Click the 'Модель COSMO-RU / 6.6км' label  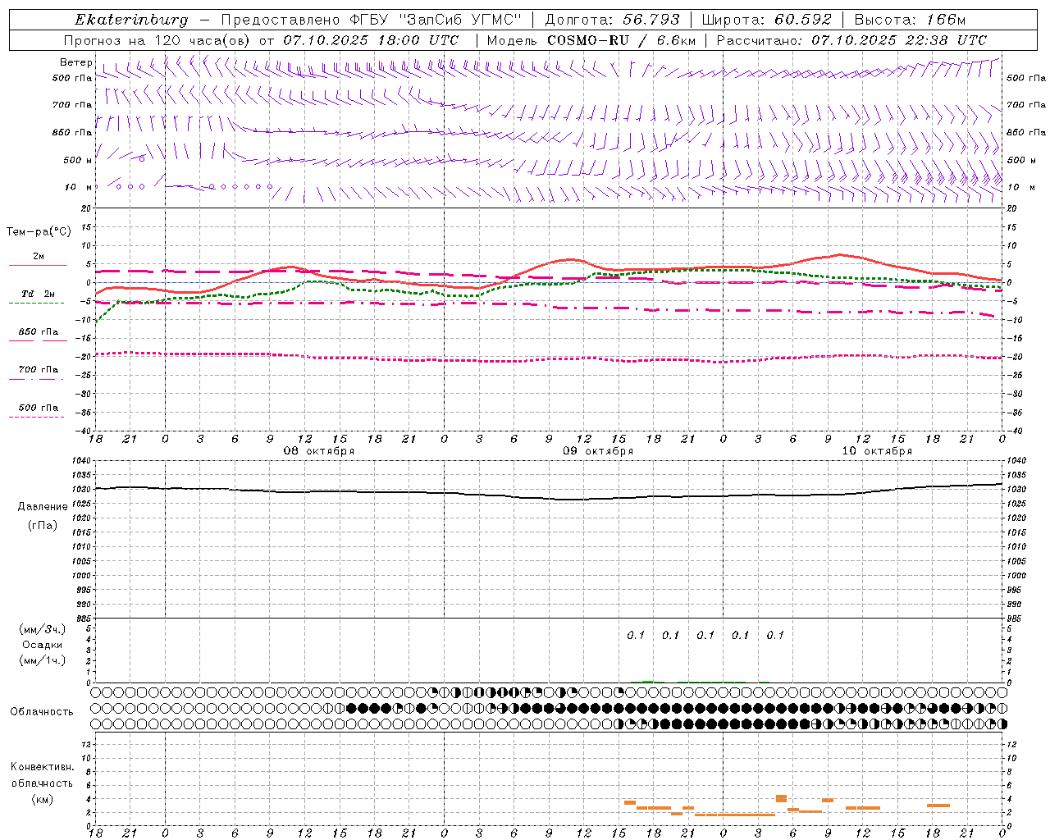point(591,40)
